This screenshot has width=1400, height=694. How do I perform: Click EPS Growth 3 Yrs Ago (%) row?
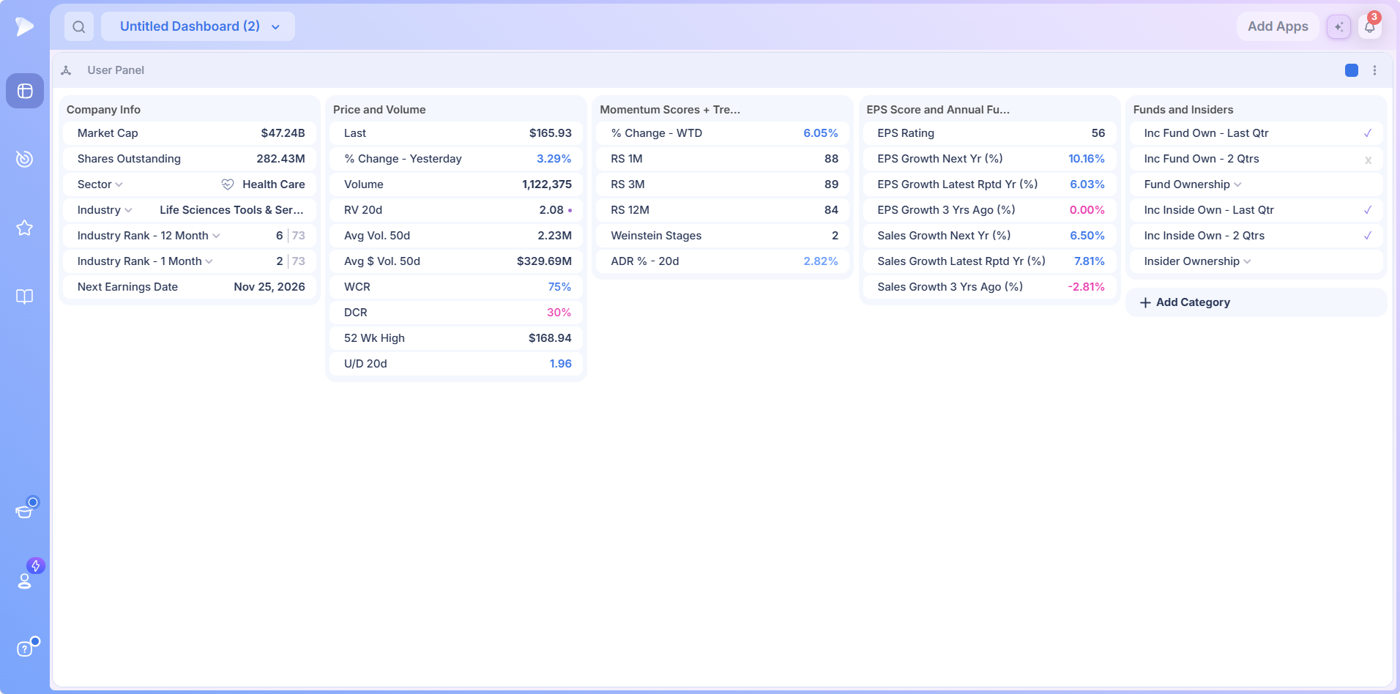click(x=989, y=210)
